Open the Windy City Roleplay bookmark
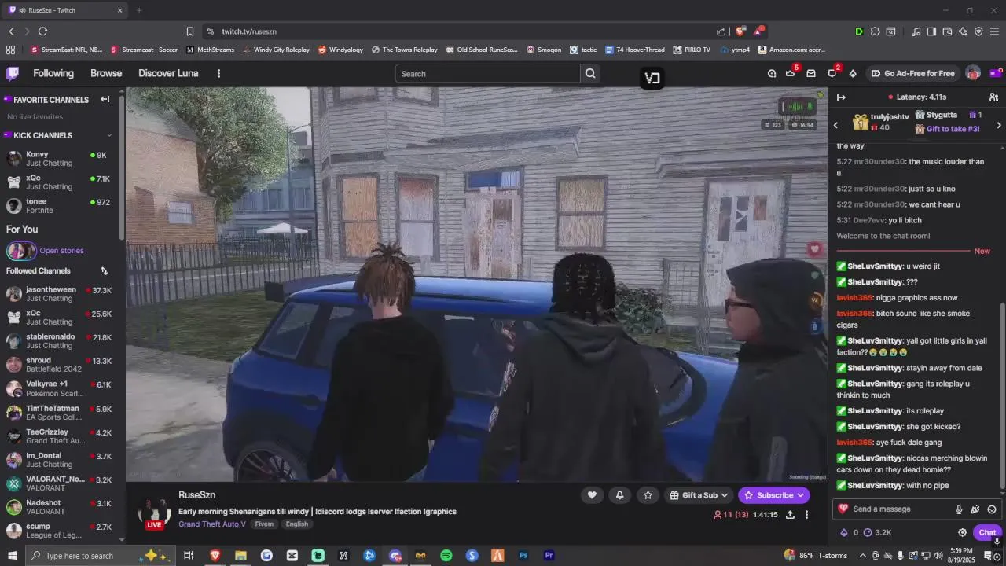Viewport: 1006px width, 566px height. point(276,50)
